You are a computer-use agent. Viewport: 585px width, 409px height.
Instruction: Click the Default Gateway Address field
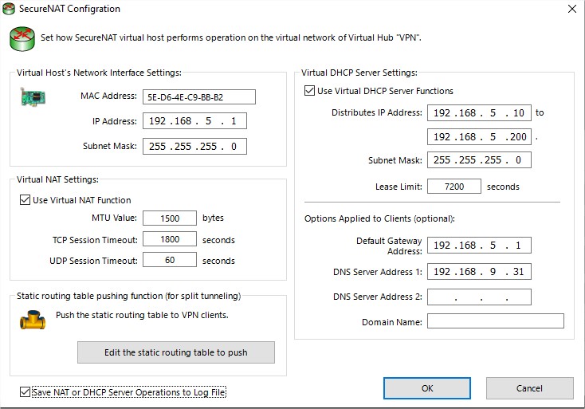pos(479,246)
